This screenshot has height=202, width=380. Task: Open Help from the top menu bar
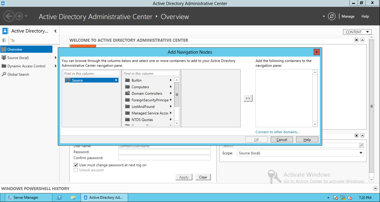click(365, 16)
